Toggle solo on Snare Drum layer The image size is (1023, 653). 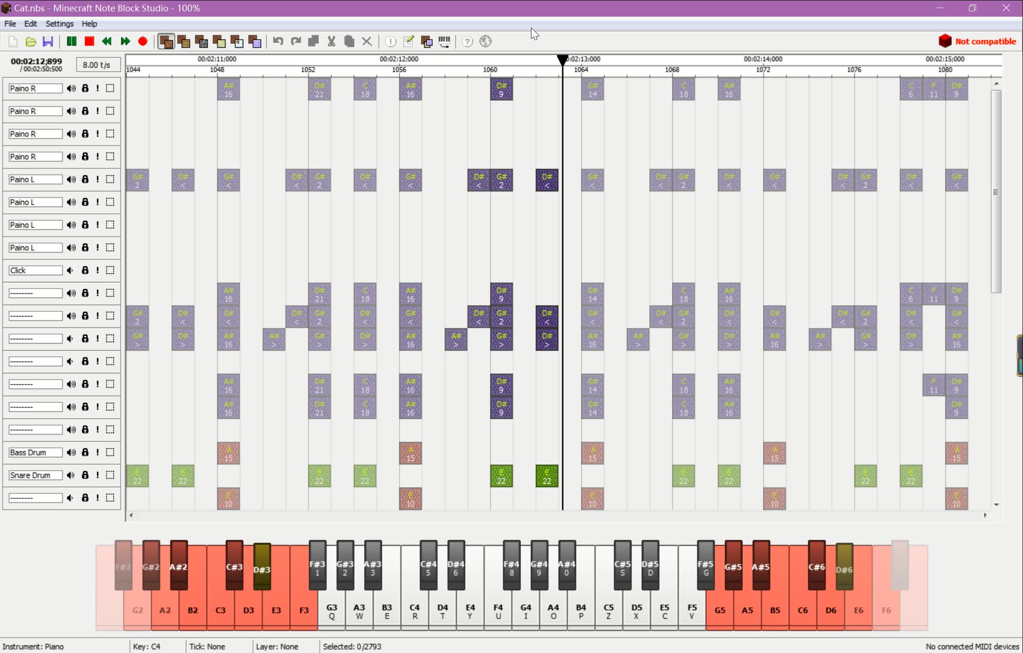pyautogui.click(x=98, y=475)
